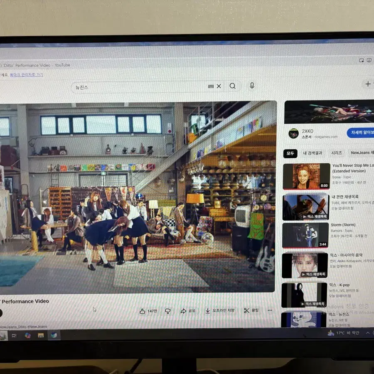Click the search magnifier icon
The height and width of the screenshot is (374, 374).
coord(232,86)
